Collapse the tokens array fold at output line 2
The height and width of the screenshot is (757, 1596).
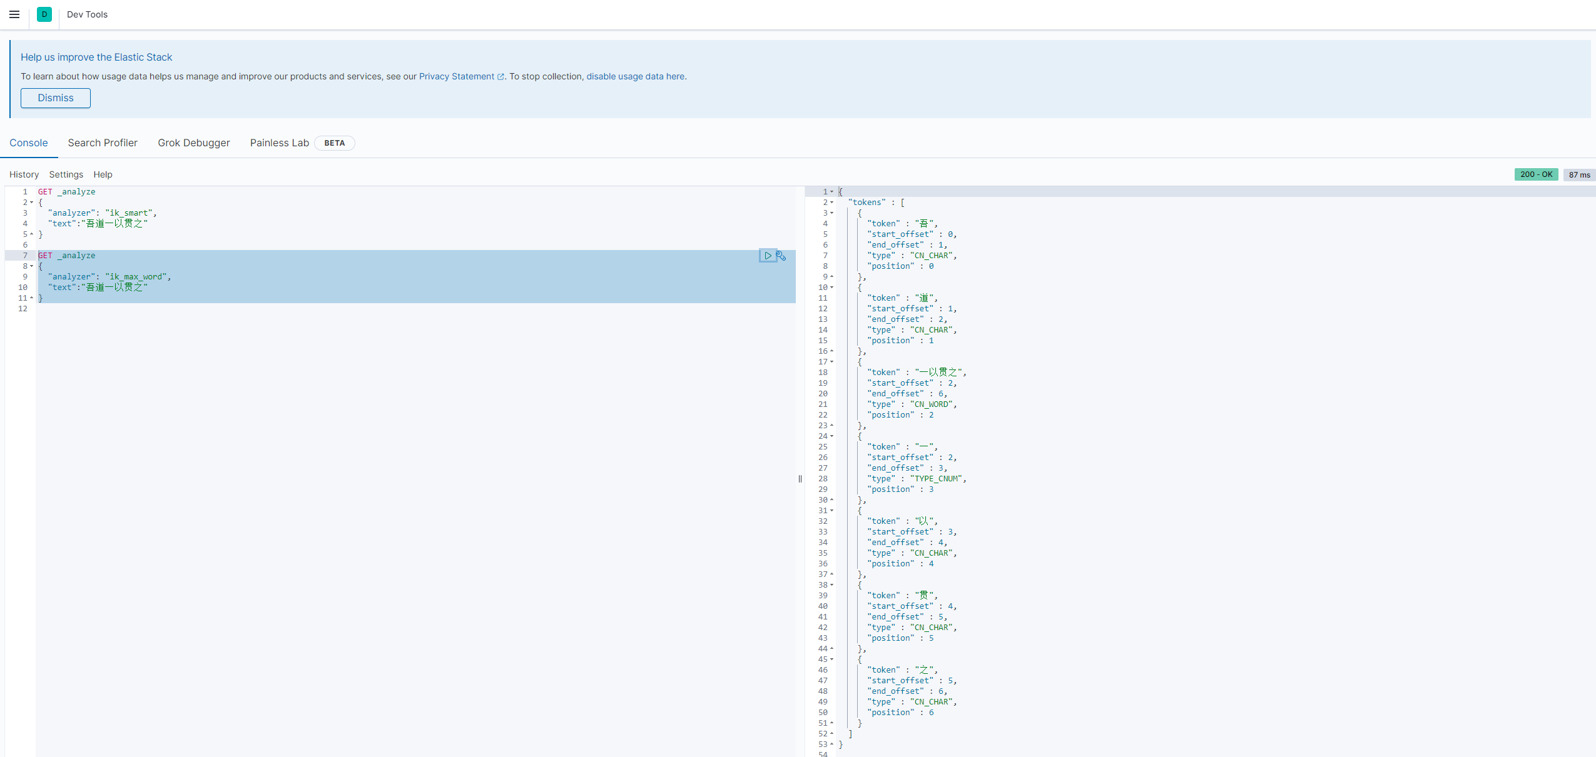[x=831, y=203]
